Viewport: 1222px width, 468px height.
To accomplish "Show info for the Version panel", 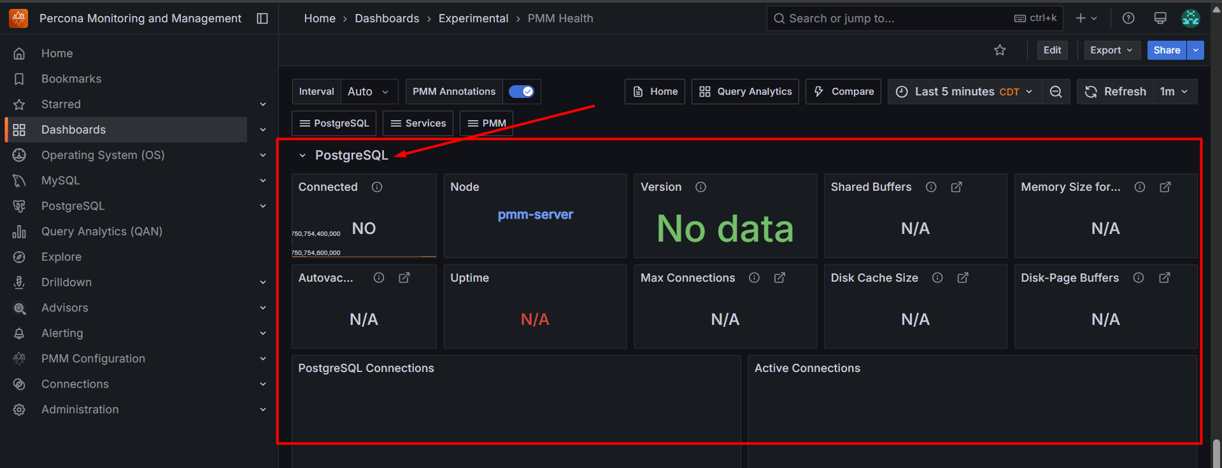I will 700,187.
